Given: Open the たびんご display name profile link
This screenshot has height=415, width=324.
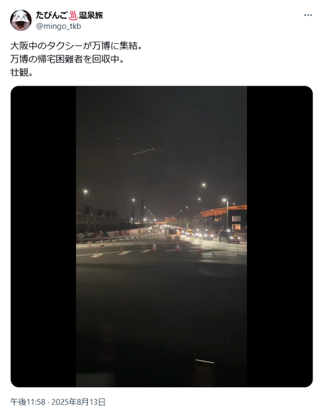Looking at the screenshot, I should tap(70, 15).
